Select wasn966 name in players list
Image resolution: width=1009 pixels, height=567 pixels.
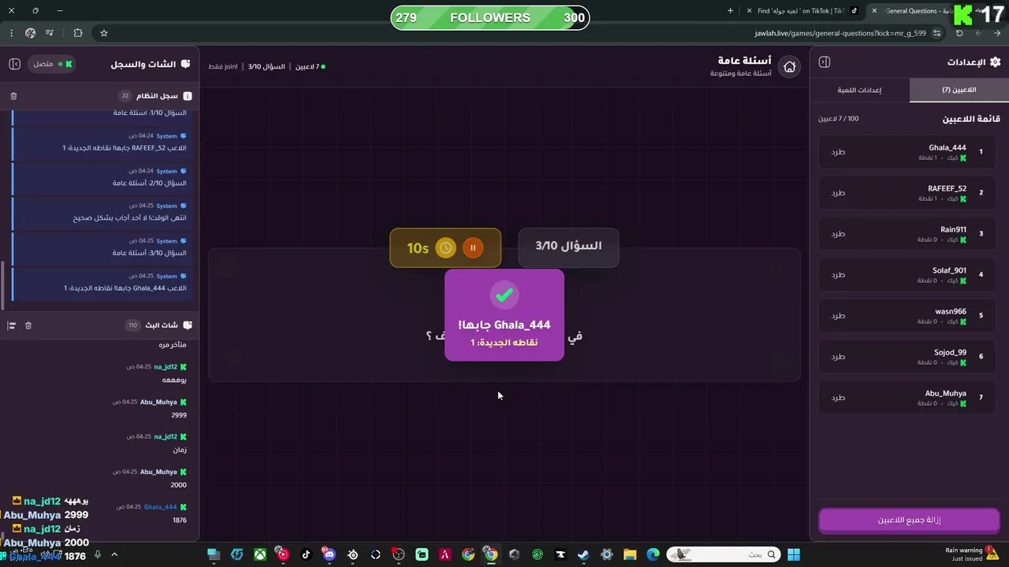951,311
